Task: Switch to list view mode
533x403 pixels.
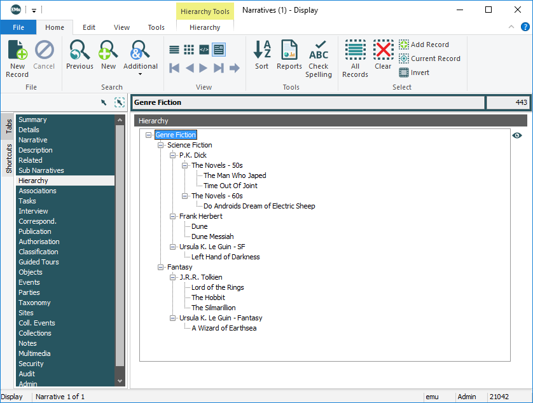Action: (174, 49)
